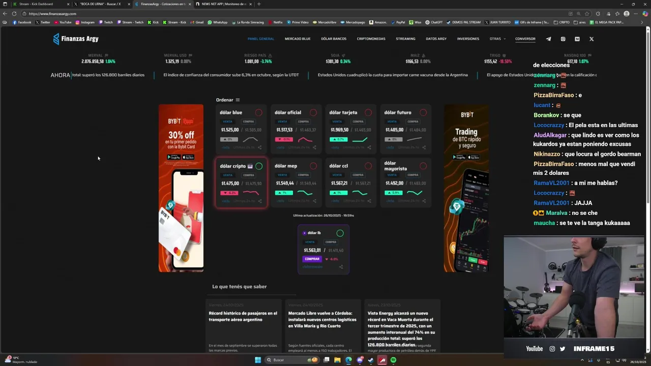The width and height of the screenshot is (651, 366).
Task: Open the ChatGPT bookmark
Action: [x=434, y=22]
